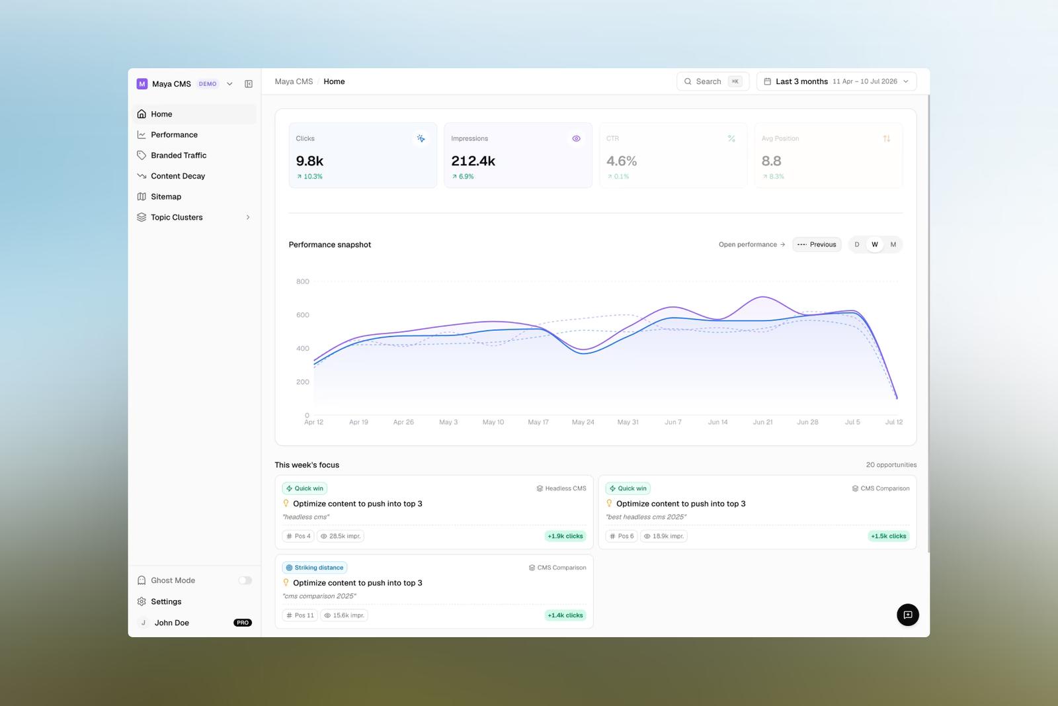Image resolution: width=1058 pixels, height=706 pixels.
Task: Click the Maya CMS purple logo icon
Action: [x=142, y=84]
